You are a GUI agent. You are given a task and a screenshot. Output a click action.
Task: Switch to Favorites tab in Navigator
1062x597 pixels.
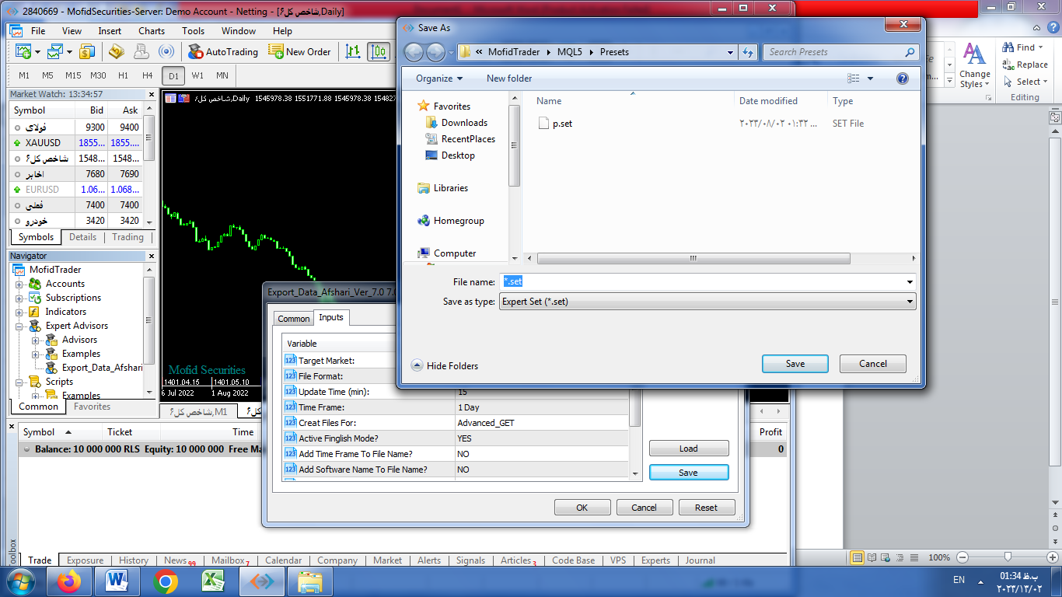[x=93, y=407]
